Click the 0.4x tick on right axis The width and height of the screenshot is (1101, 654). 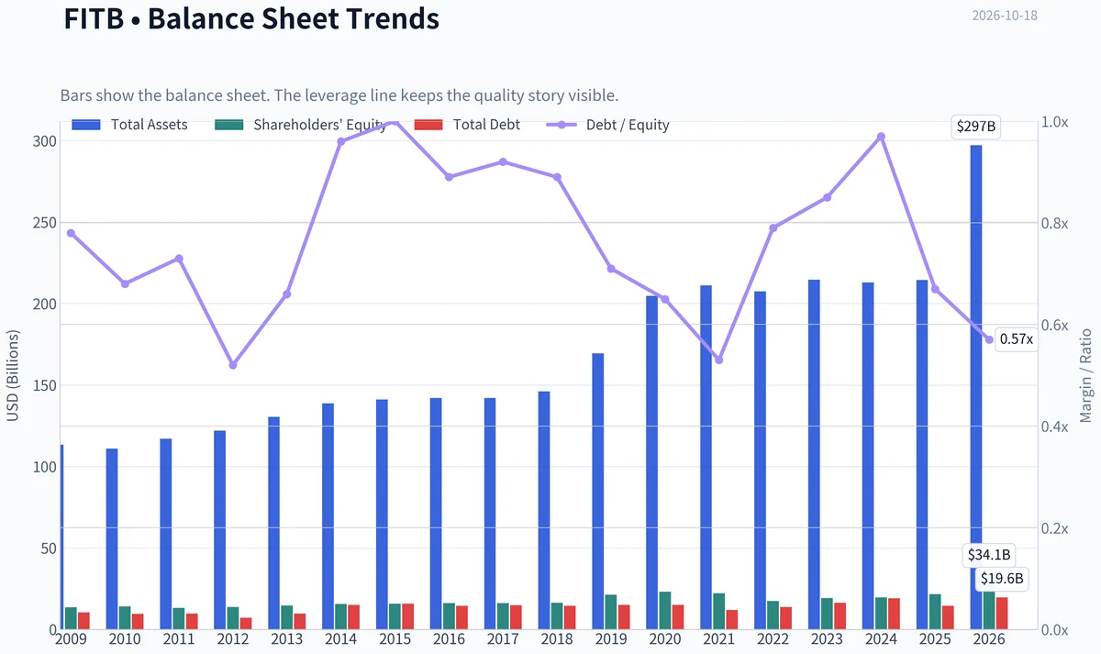pos(1055,427)
